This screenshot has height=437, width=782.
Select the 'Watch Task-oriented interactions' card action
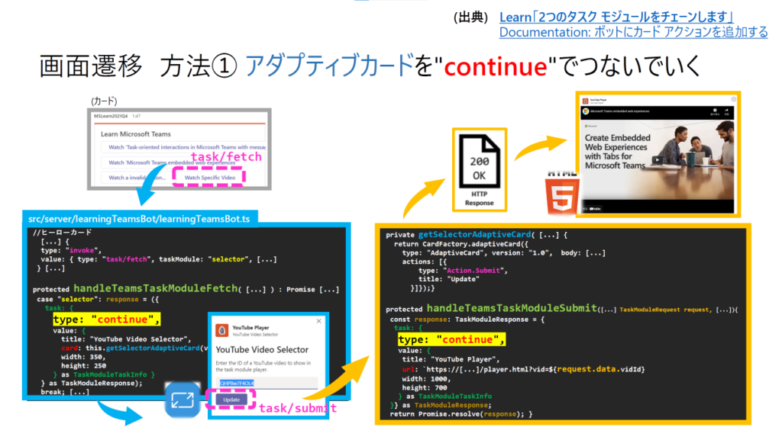(x=182, y=148)
